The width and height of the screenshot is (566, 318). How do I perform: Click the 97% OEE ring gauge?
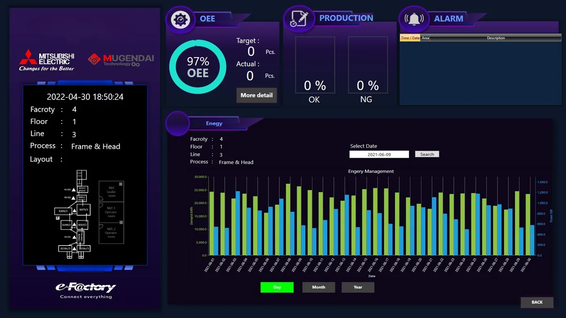click(x=198, y=67)
